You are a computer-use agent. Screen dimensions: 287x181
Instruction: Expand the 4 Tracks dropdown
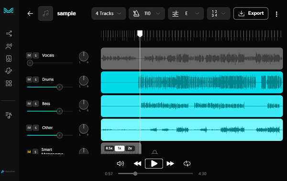tap(109, 13)
